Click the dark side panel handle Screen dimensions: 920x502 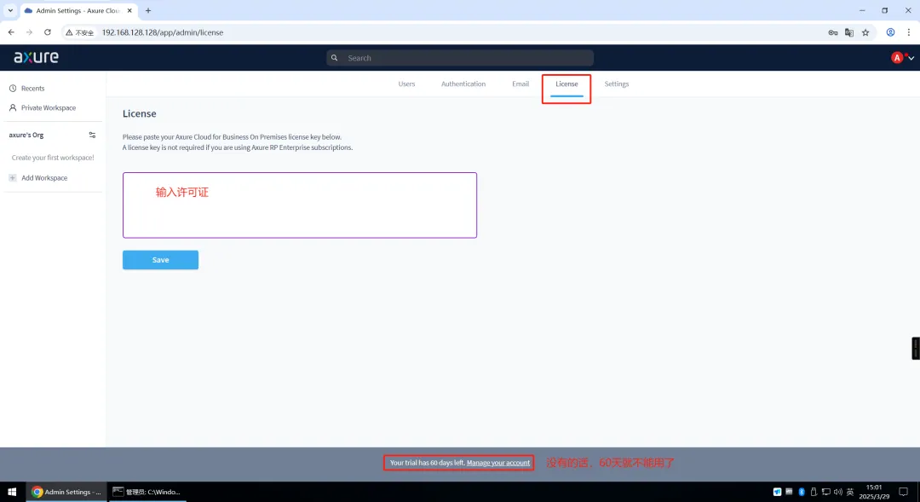pos(915,349)
